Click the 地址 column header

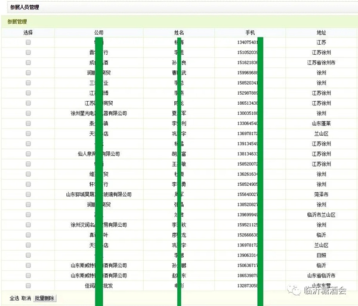coord(321,33)
